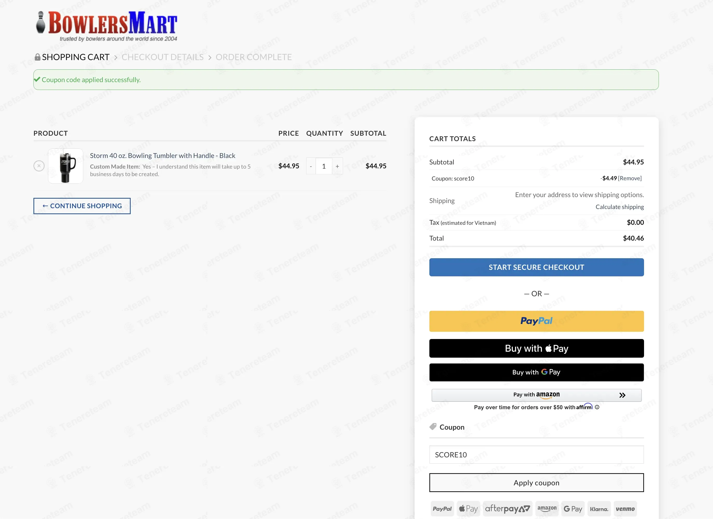Click the Venmo payment badge
This screenshot has width=713, height=519.
(x=625, y=509)
